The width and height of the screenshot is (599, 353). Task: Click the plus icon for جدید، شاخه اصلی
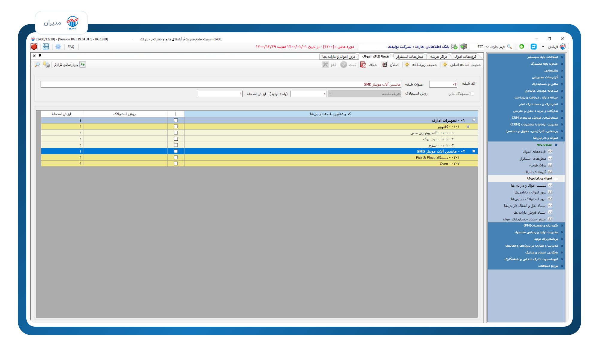[445, 65]
